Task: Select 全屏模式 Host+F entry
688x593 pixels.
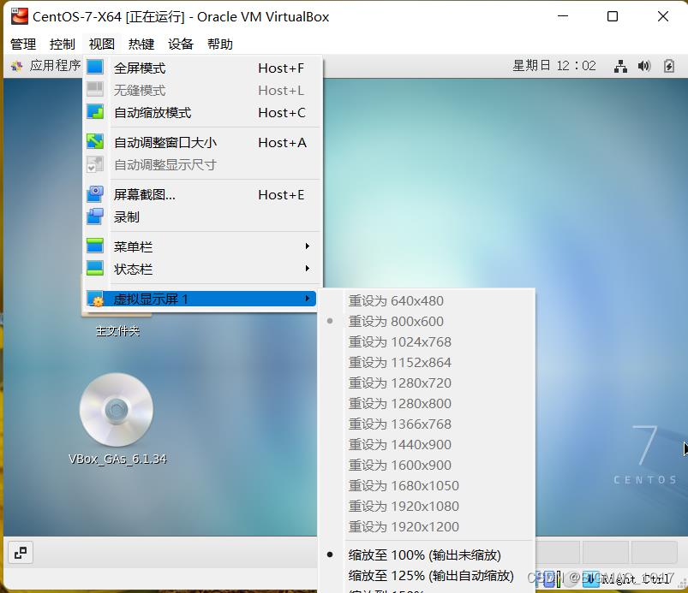Action: coord(202,68)
